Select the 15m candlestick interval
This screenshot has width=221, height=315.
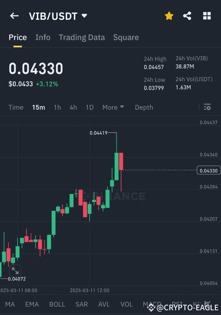38,107
